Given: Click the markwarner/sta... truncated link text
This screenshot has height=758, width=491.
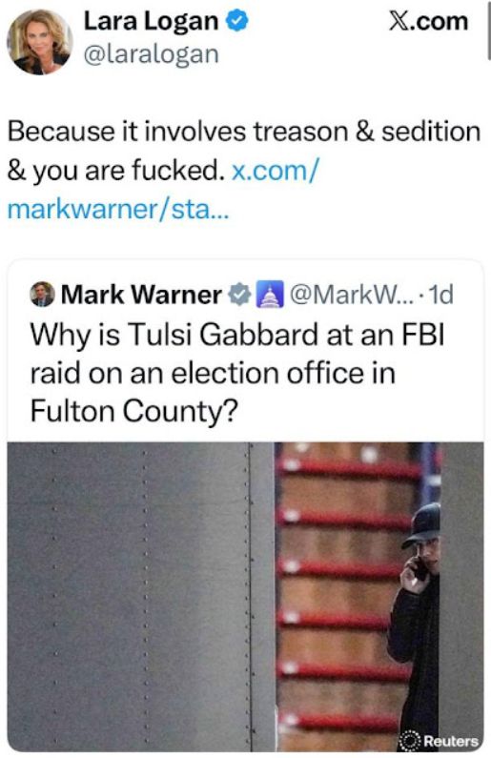Looking at the screenshot, I should pos(117,210).
